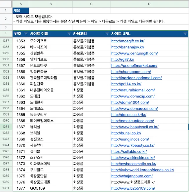Select the cell 센텀판촉

click(51, 53)
